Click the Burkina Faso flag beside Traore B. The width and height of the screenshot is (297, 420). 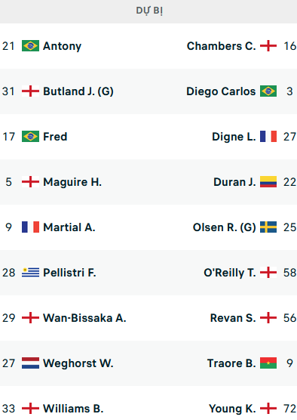[268, 363]
